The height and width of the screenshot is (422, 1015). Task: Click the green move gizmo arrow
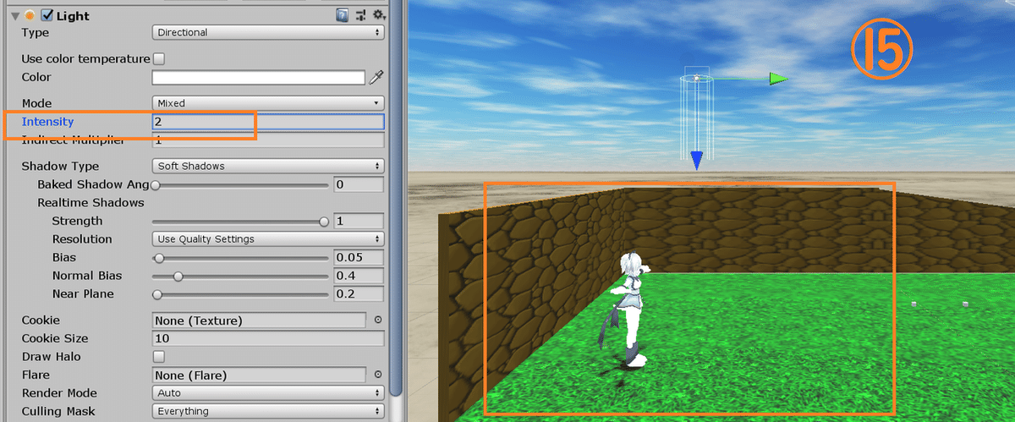(778, 79)
